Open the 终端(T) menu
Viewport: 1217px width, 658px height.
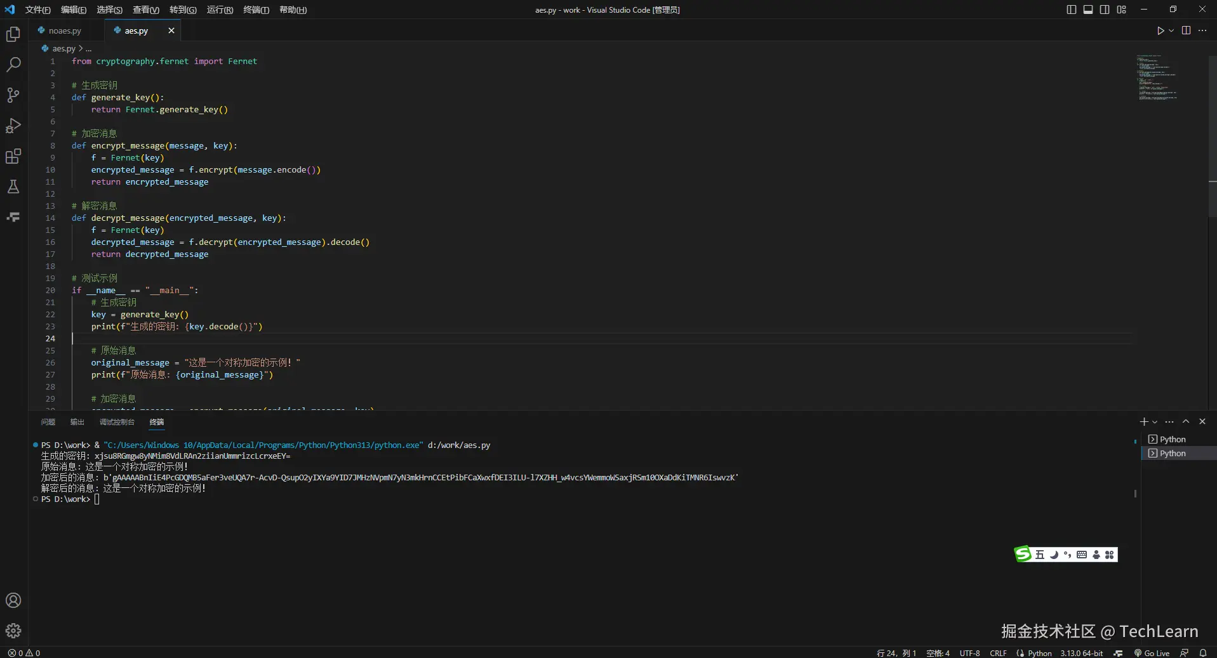[x=256, y=10]
